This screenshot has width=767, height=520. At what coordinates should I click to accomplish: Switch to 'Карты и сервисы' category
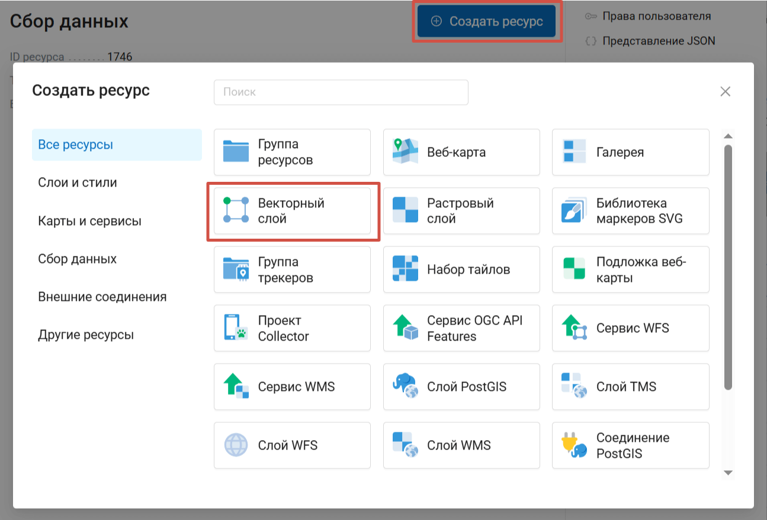tap(89, 222)
